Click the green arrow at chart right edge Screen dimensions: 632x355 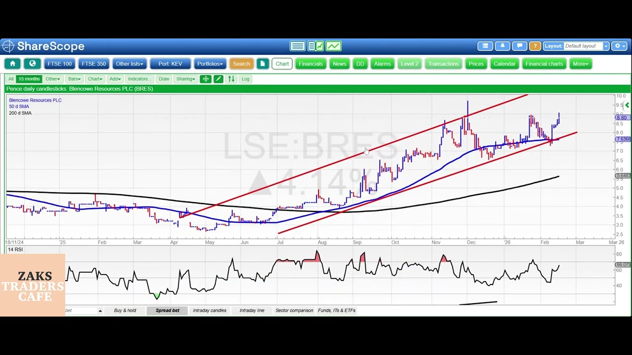pyautogui.click(x=627, y=105)
